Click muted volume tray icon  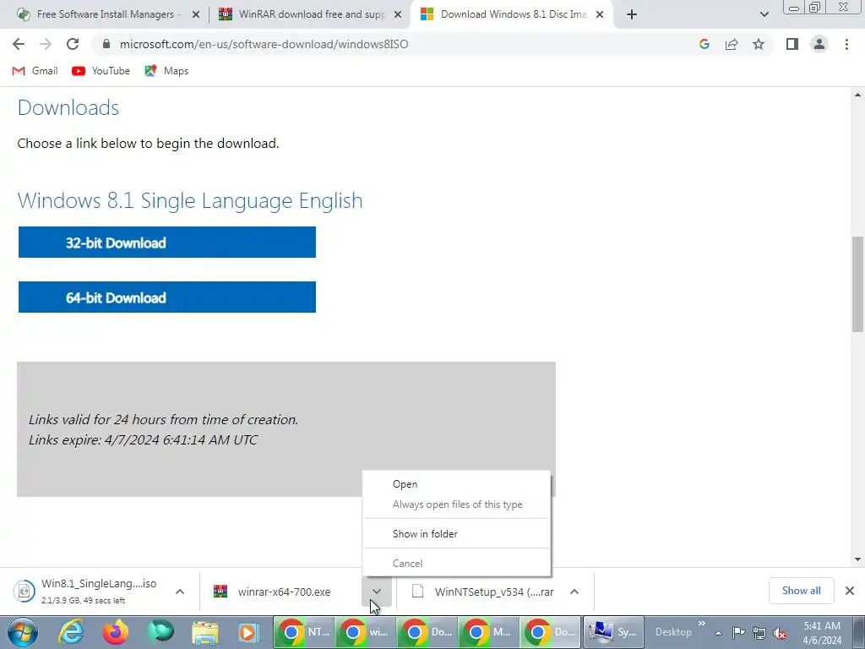click(x=780, y=633)
